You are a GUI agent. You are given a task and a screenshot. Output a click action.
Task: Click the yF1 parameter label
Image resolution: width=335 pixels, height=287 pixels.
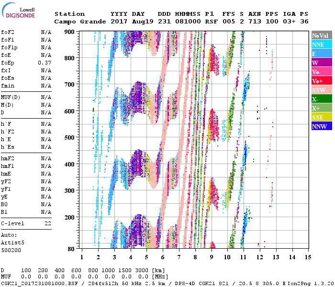click(6, 189)
